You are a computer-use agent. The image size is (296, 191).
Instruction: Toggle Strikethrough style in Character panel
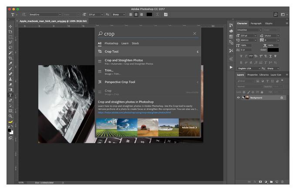coord(276,56)
